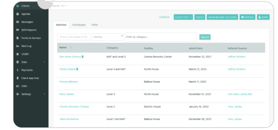Select the November 23, 2021 admit date
The width and height of the screenshot is (278, 130).
(200, 57)
